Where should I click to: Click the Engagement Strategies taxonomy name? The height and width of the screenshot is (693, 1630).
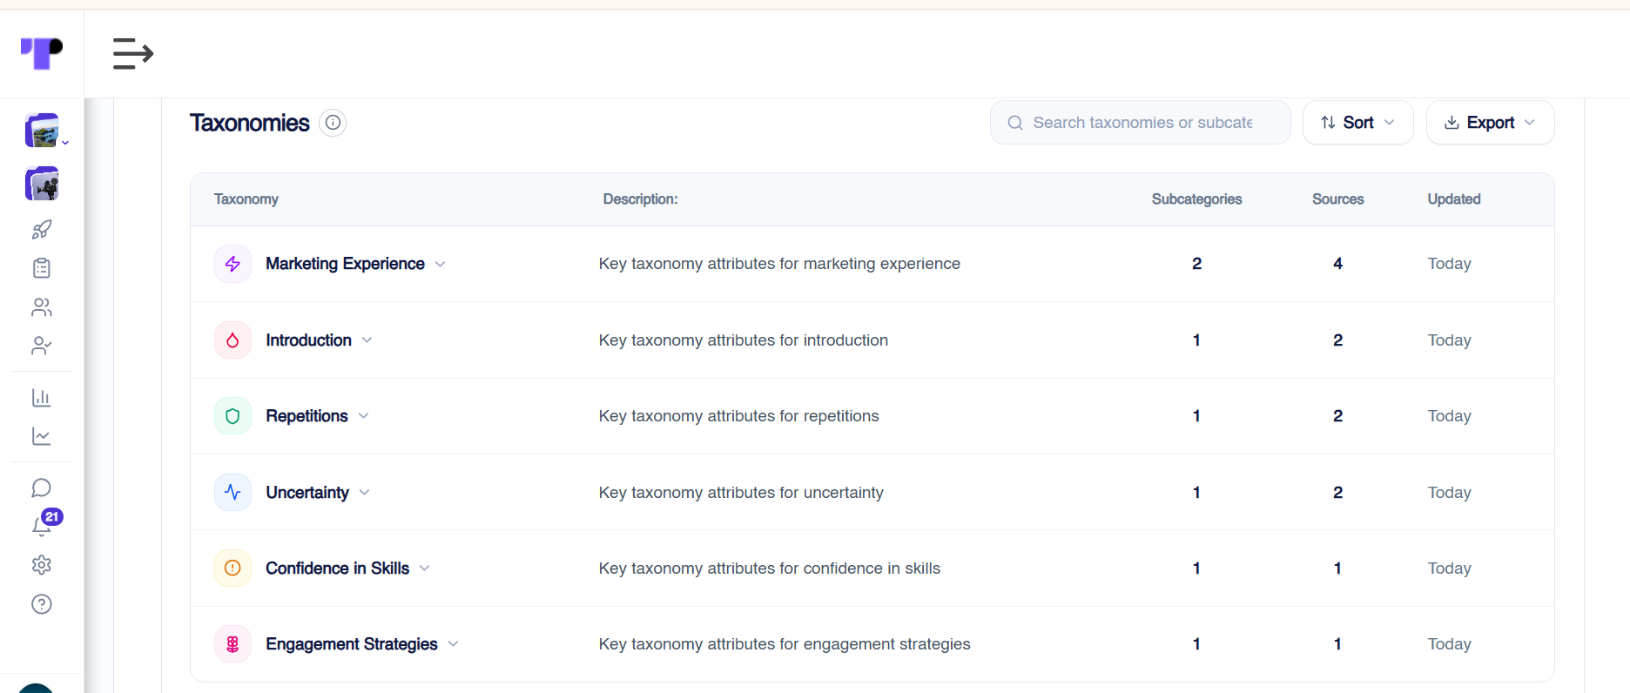[x=352, y=644]
